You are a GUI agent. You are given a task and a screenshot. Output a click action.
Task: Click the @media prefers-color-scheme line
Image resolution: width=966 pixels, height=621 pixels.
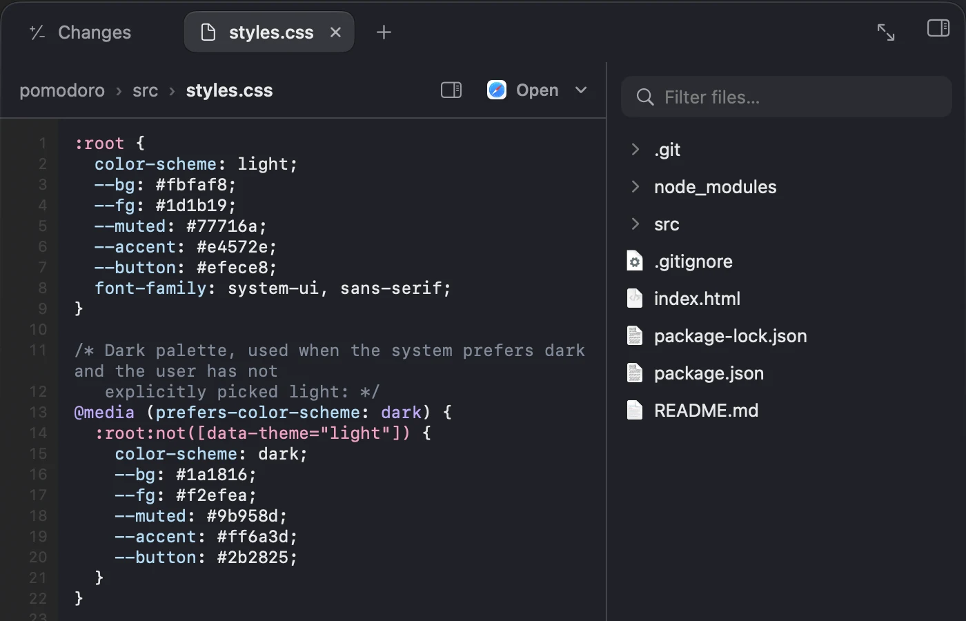coord(263,413)
